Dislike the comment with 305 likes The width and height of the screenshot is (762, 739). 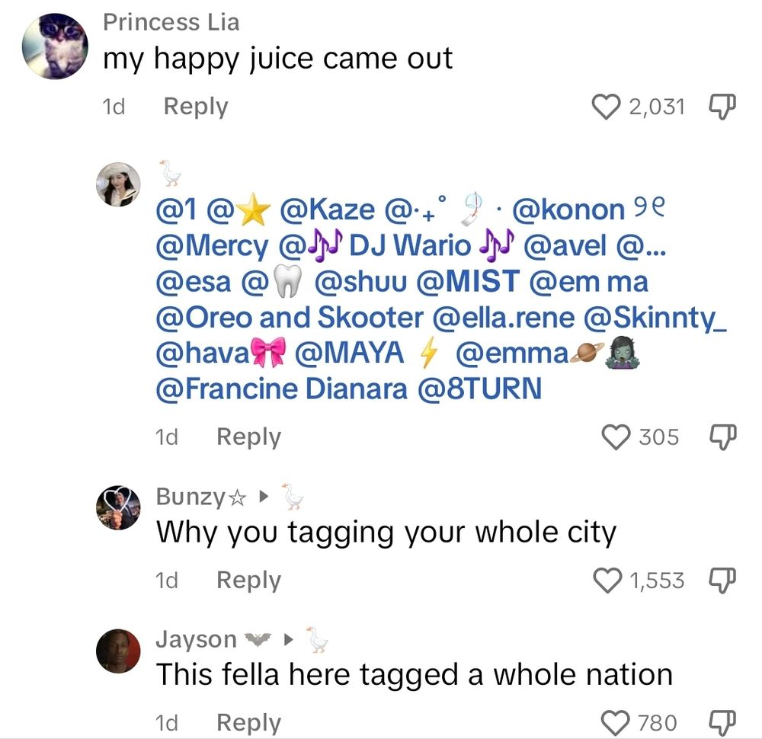click(x=723, y=437)
